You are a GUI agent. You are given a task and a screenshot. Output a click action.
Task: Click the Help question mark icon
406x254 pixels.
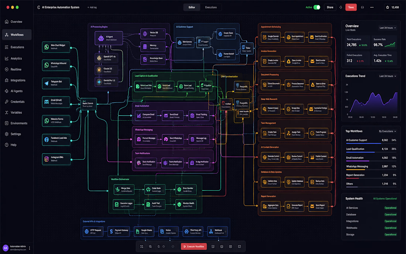point(7,145)
